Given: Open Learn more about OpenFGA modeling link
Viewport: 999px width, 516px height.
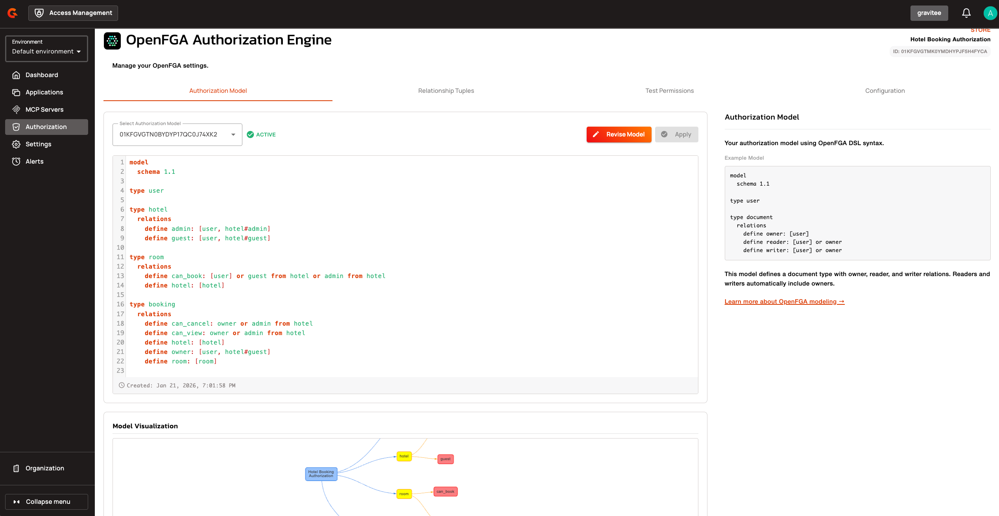Looking at the screenshot, I should click(784, 302).
